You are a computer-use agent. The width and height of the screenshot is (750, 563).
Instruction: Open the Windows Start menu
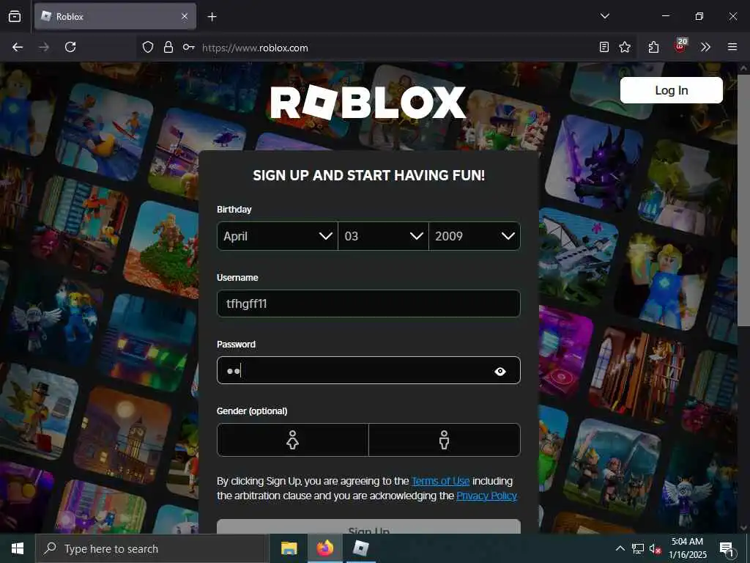tap(18, 548)
